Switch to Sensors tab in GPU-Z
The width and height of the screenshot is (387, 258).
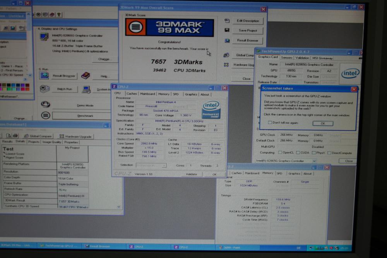(x=286, y=58)
